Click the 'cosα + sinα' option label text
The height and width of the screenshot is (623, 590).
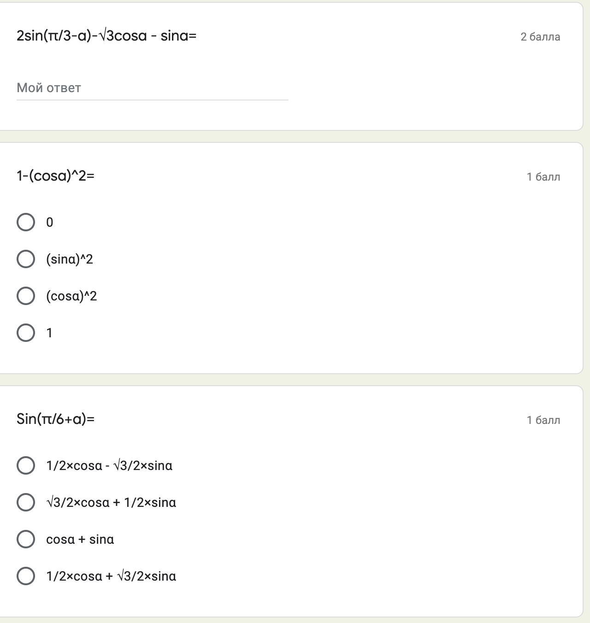80,540
